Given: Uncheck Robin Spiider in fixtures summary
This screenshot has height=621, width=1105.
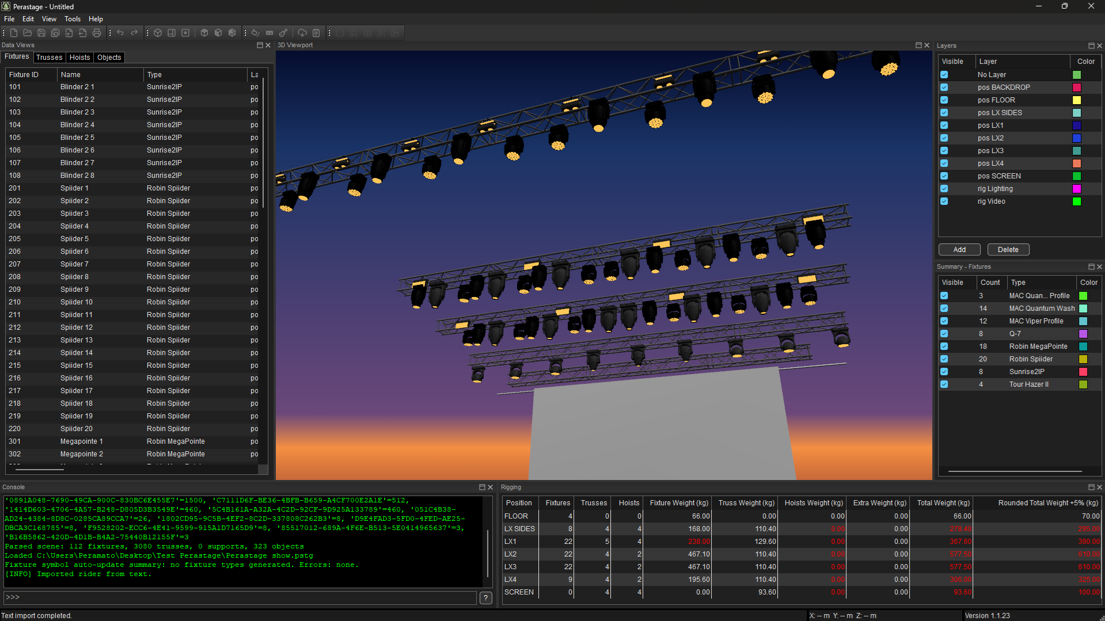Looking at the screenshot, I should [x=944, y=359].
